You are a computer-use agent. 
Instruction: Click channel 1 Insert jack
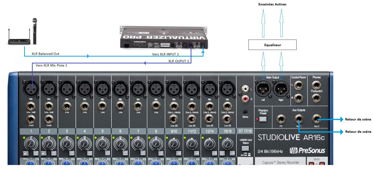pyautogui.click(x=31, y=119)
